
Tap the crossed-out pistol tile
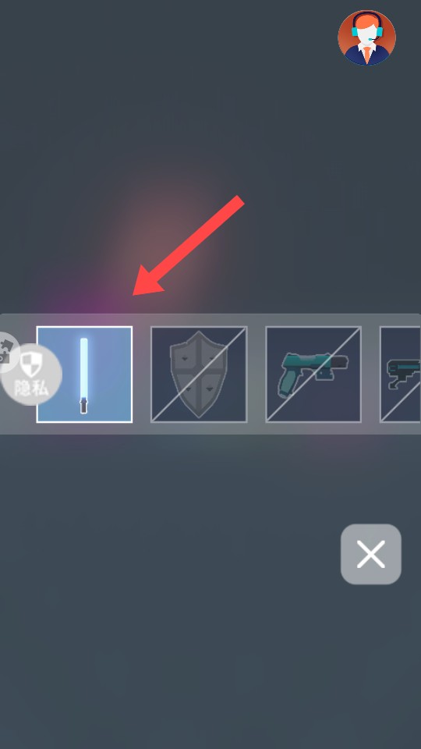[313, 374]
